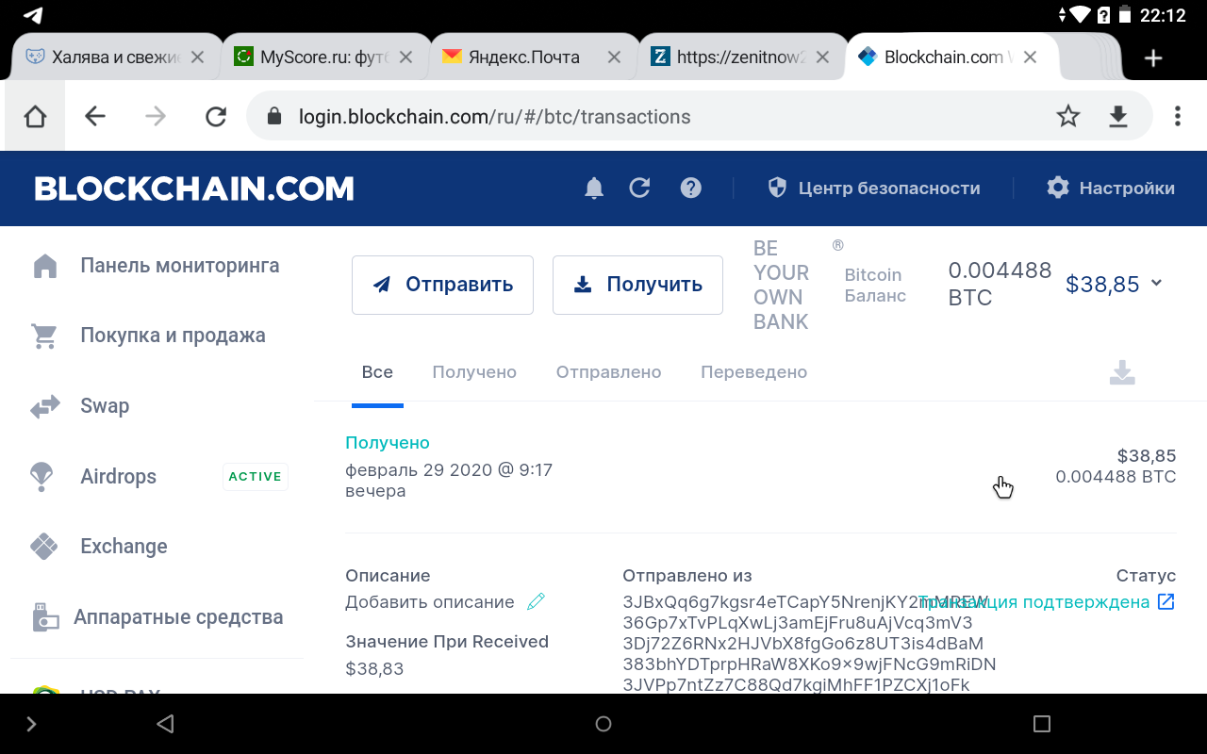Download transaction history with the download icon
1207x754 pixels.
tap(1122, 372)
